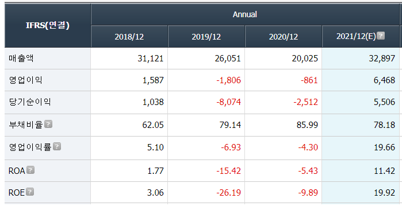
Task: Click the IFRS(연결) header cell
Action: point(47,25)
